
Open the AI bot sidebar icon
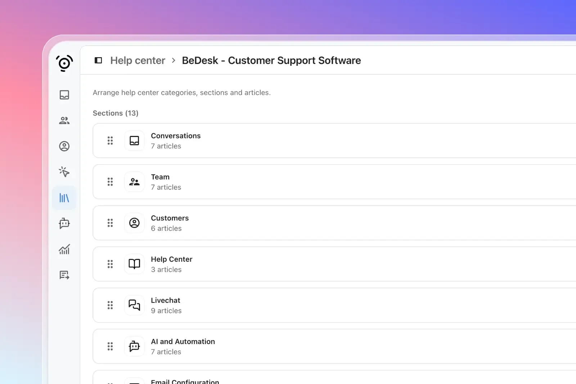(64, 223)
